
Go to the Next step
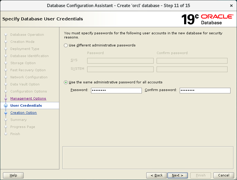178,175
